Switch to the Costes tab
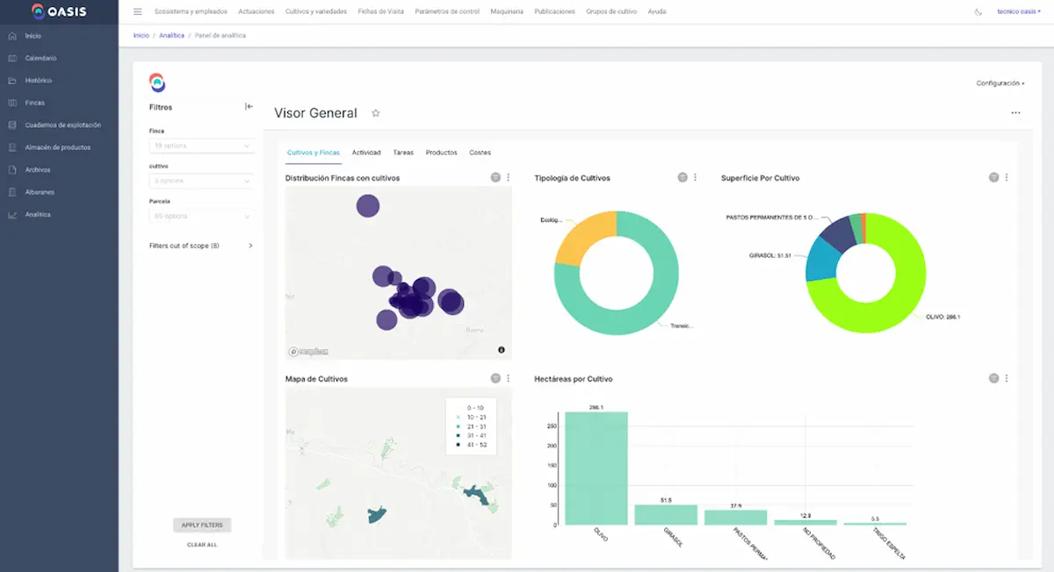Image resolution: width=1054 pixels, height=572 pixels. coord(480,153)
